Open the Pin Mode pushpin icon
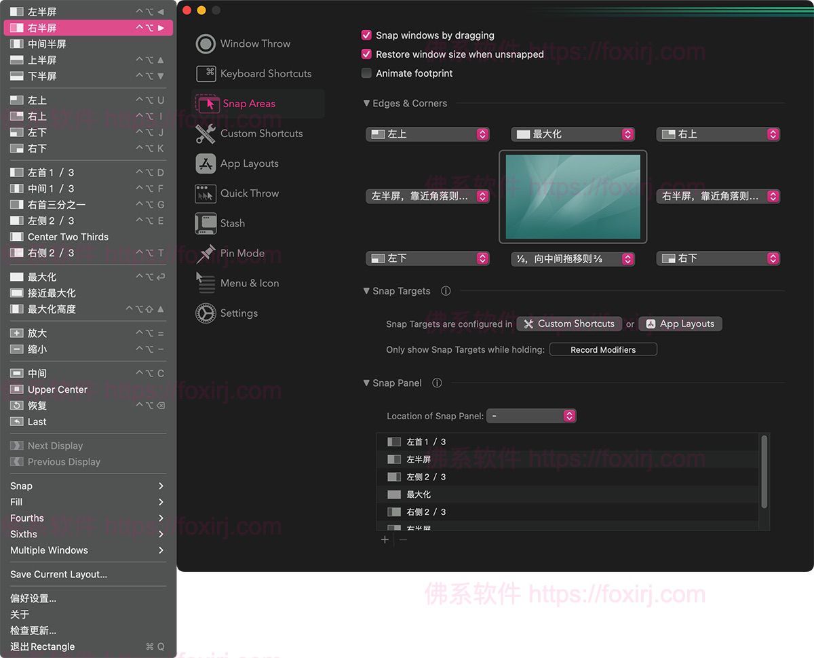This screenshot has width=814, height=658. pyautogui.click(x=206, y=254)
